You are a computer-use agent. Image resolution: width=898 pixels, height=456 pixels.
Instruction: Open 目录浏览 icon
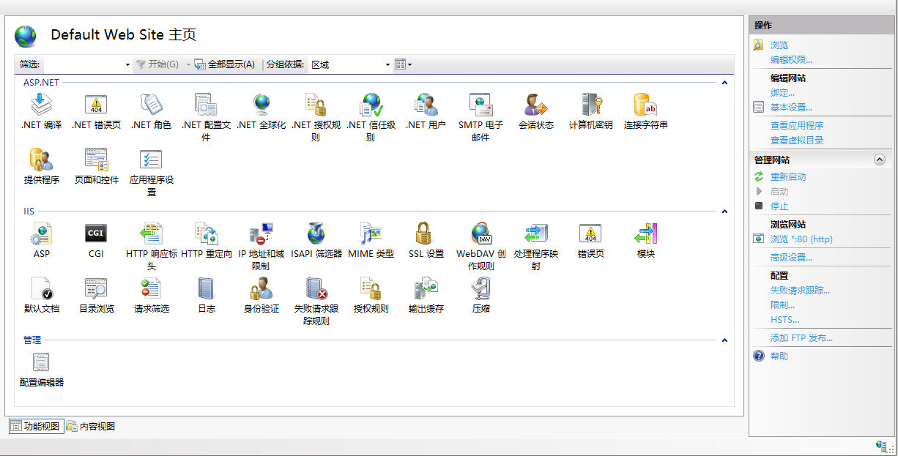click(x=96, y=288)
